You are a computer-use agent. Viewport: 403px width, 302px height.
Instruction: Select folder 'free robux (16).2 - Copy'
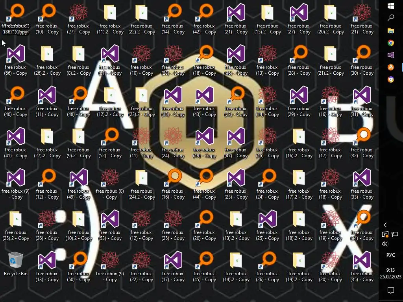(299, 143)
